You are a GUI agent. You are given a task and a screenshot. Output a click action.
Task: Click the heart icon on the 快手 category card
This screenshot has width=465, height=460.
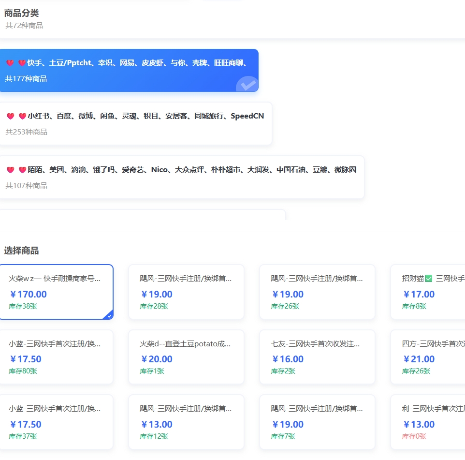point(10,62)
